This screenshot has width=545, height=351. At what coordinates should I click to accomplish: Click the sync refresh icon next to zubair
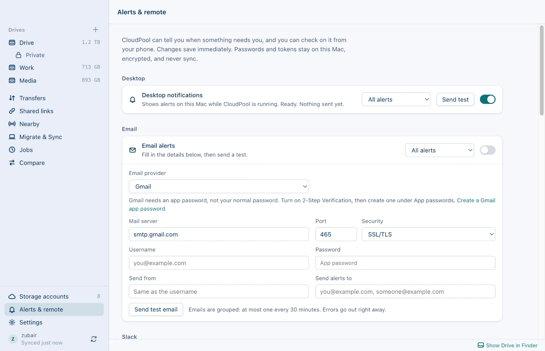94,339
